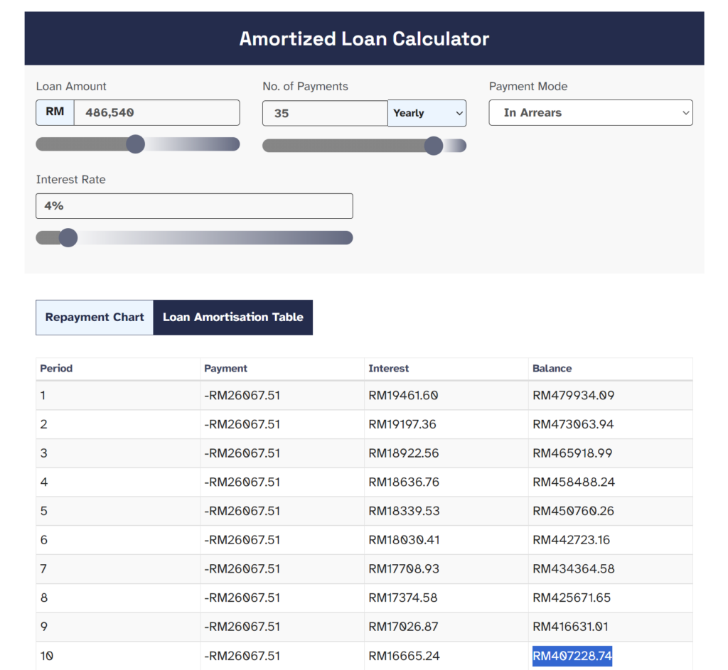Image resolution: width=728 pixels, height=670 pixels.
Task: Click the Amortized Loan Calculator title
Action: pyautogui.click(x=364, y=38)
